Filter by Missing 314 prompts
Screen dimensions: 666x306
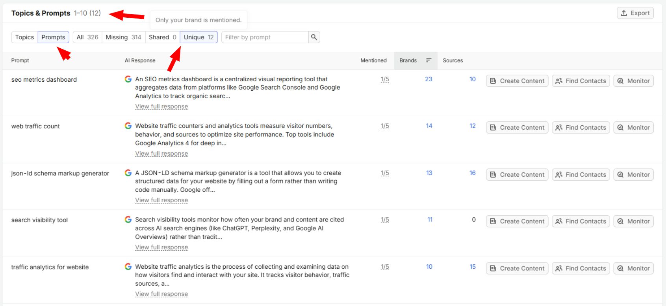[x=123, y=37]
